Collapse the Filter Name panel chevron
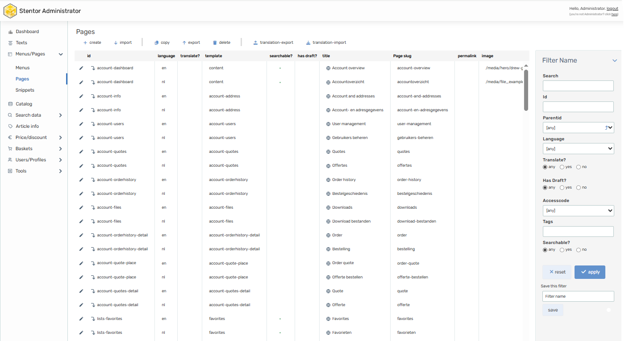Screen dimensions: 629x341 (614, 60)
